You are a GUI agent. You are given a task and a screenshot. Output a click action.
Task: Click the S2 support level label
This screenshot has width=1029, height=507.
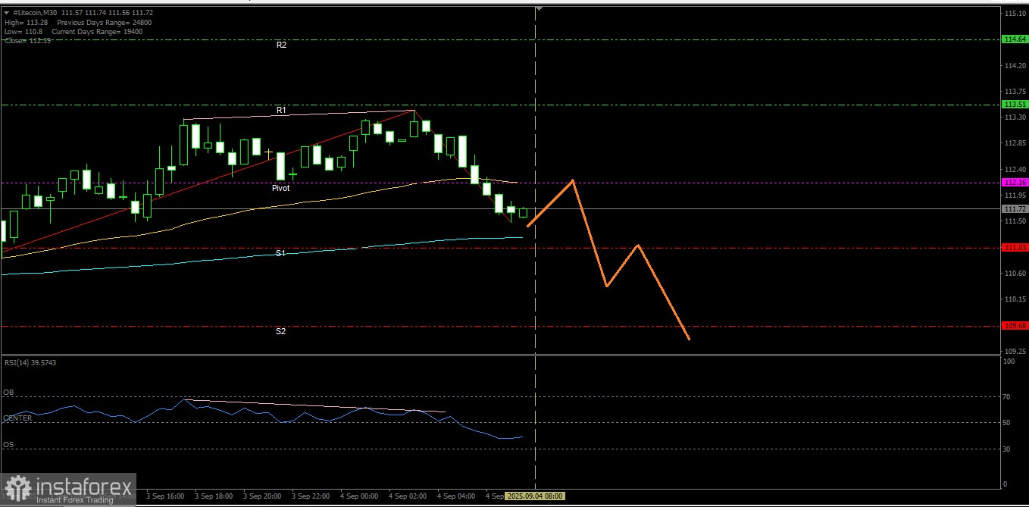tap(280, 331)
